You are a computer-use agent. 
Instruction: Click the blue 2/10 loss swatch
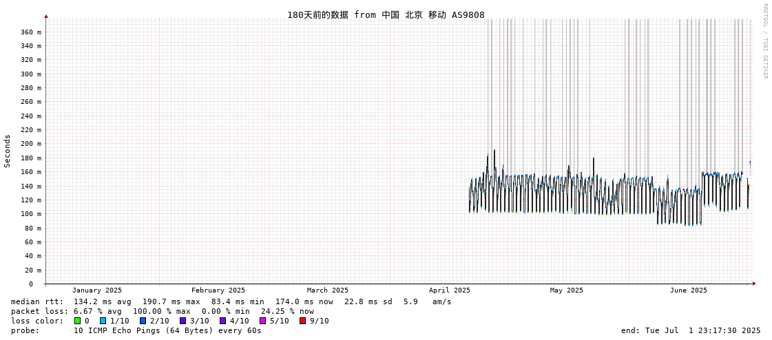coord(143,321)
